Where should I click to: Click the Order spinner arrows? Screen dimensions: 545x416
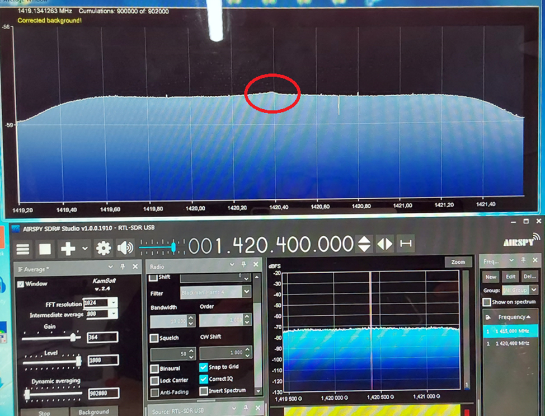pyautogui.click(x=247, y=320)
